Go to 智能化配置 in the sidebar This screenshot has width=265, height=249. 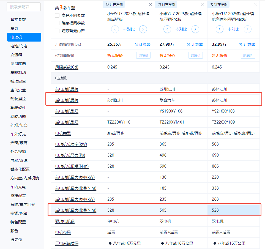pos(20,169)
